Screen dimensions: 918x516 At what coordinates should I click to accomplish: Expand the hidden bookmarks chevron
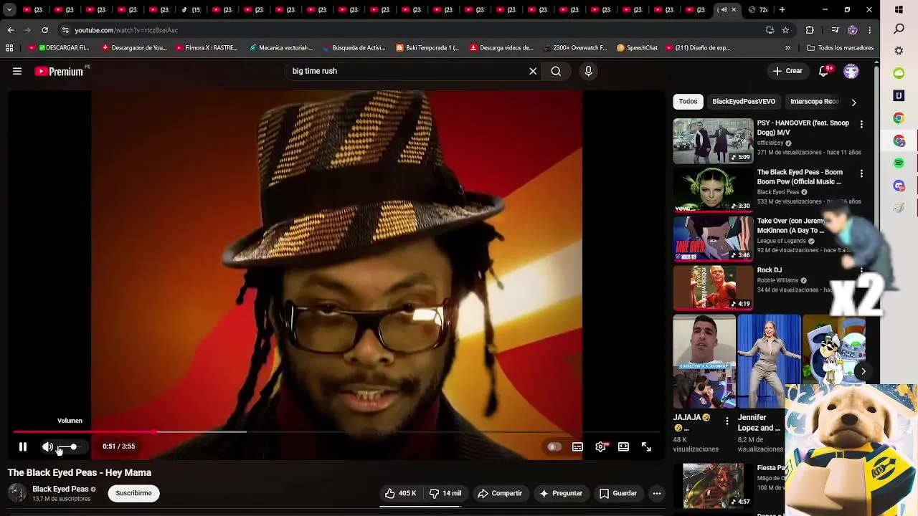(x=787, y=48)
